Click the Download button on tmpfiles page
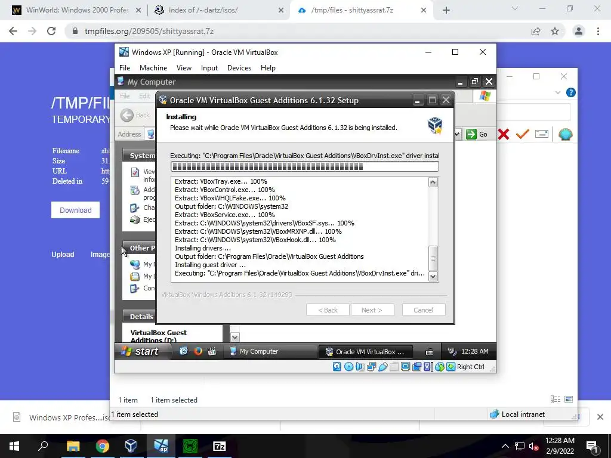 [x=76, y=211]
